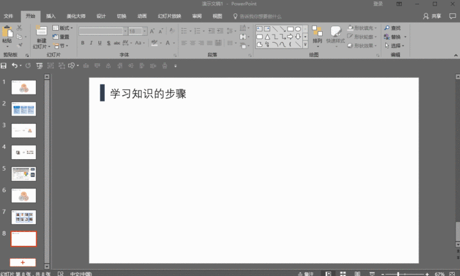Toggle strikethrough formatting
The width and height of the screenshot is (460, 276).
[x=117, y=43]
